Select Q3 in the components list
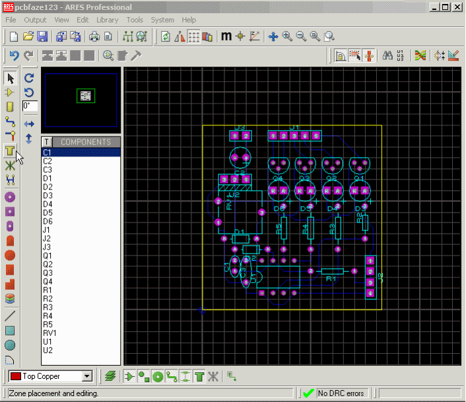 point(81,273)
